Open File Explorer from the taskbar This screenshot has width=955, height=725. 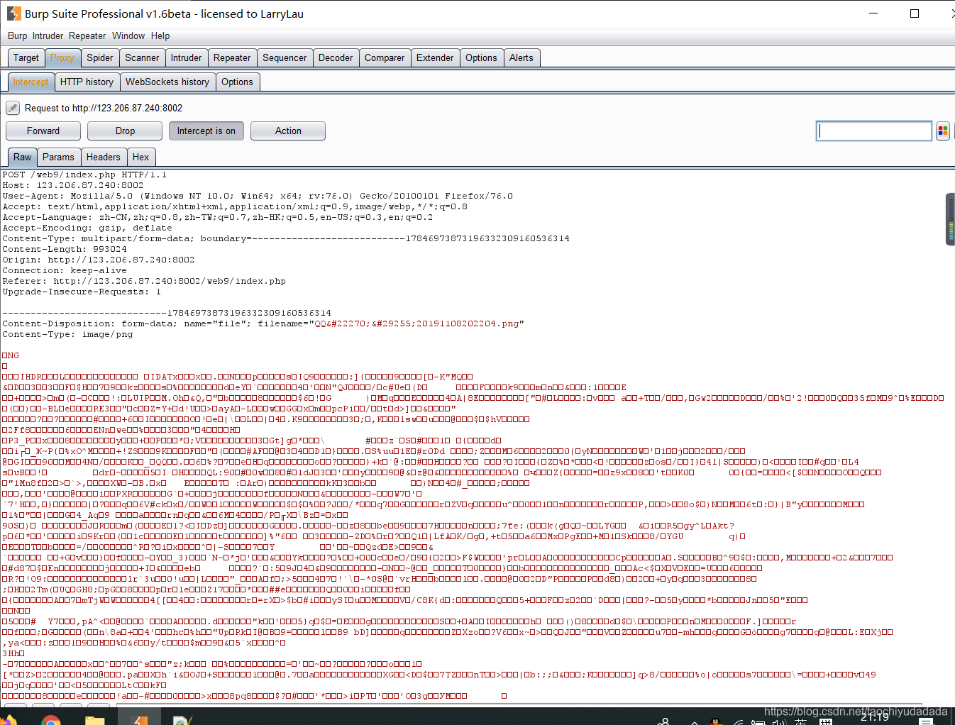(x=94, y=721)
